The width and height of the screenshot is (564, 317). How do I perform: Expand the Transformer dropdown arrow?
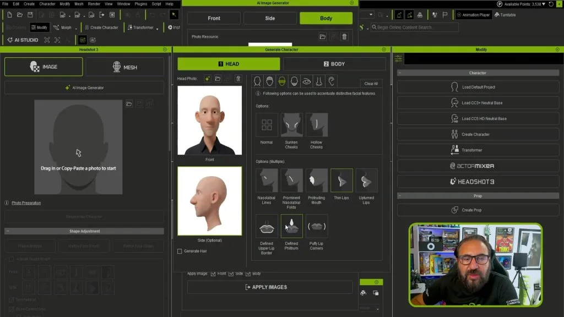pos(157,29)
